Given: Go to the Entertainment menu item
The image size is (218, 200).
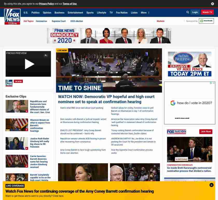Looking at the screenshot, I should point(75,12).
